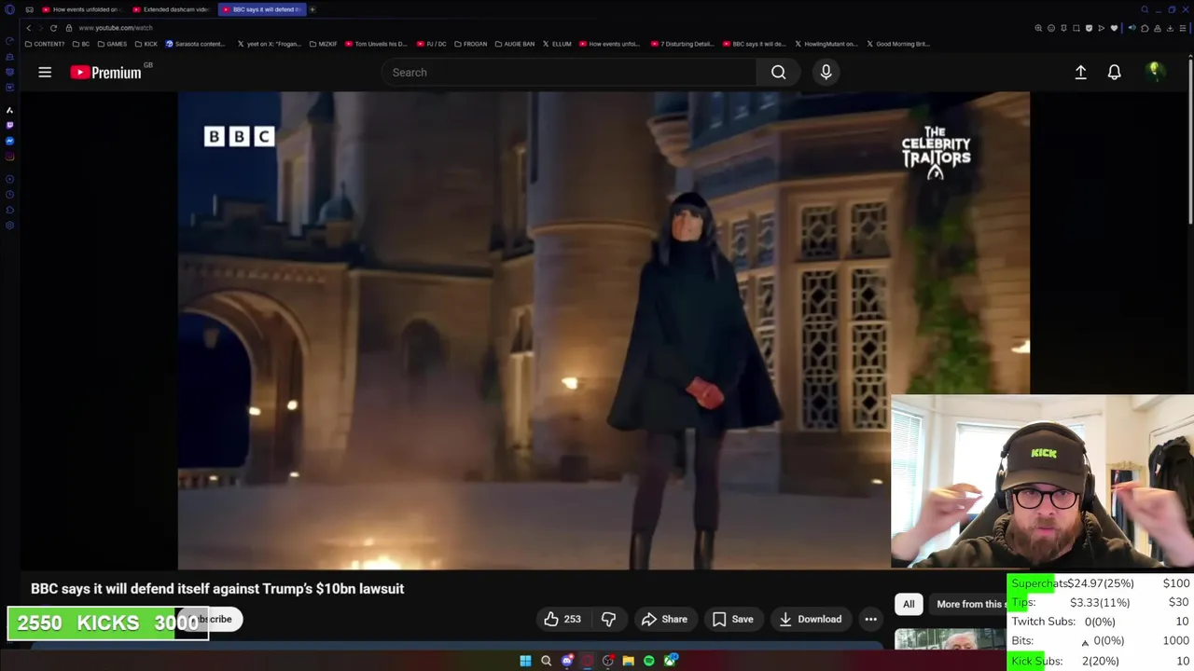This screenshot has width=1194, height=671.
Task: Open the CONTENT? bookmarks folder
Action: (x=45, y=44)
